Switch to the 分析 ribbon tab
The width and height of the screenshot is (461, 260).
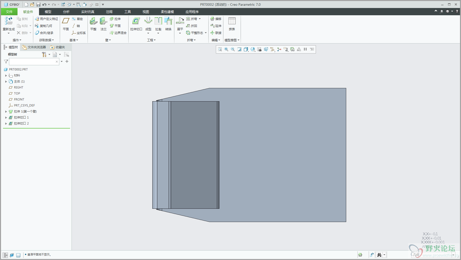(x=66, y=12)
